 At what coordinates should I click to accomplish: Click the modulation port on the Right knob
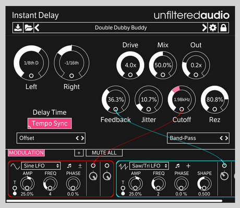click(71, 76)
